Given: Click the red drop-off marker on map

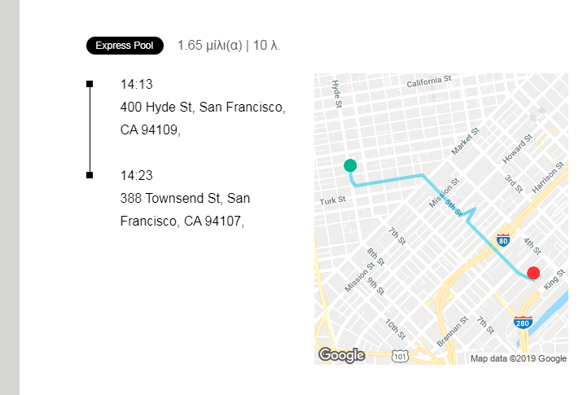Looking at the screenshot, I should tap(533, 273).
